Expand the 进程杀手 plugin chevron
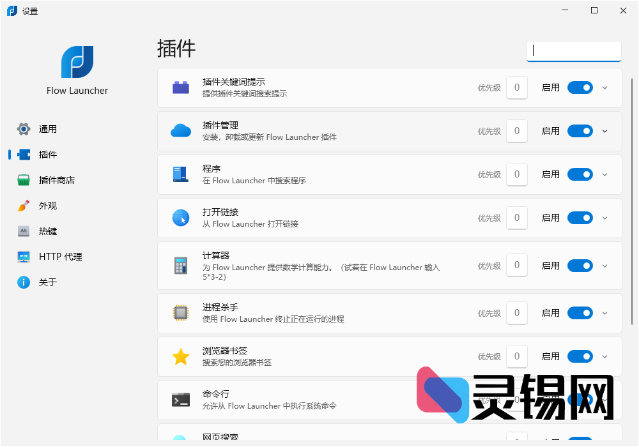This screenshot has width=639, height=447. click(x=605, y=313)
